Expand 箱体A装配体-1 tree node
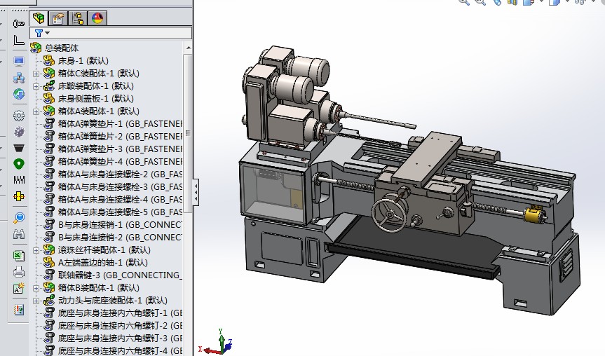605x356 pixels. coord(36,111)
